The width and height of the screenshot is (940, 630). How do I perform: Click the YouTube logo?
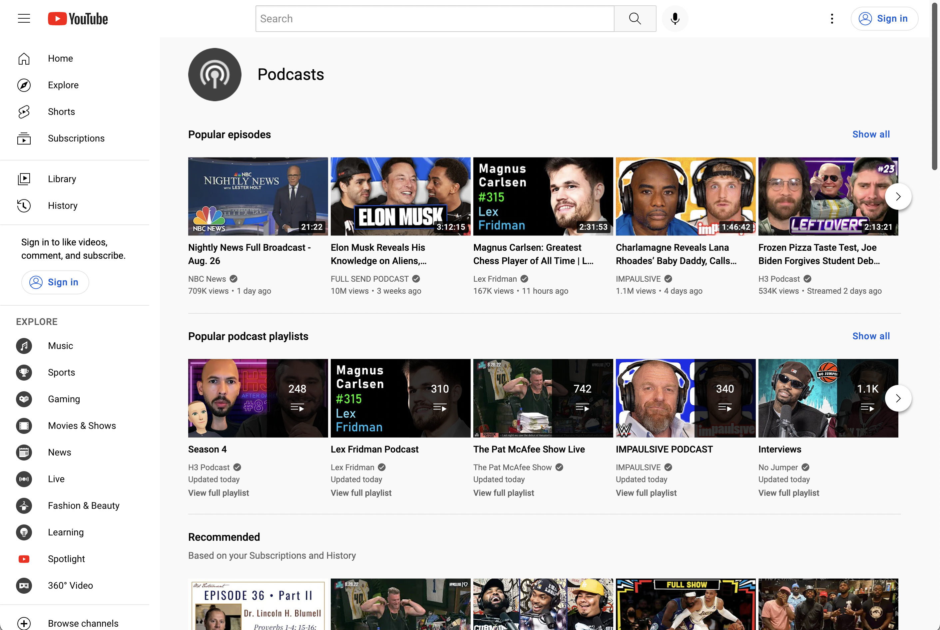[78, 19]
